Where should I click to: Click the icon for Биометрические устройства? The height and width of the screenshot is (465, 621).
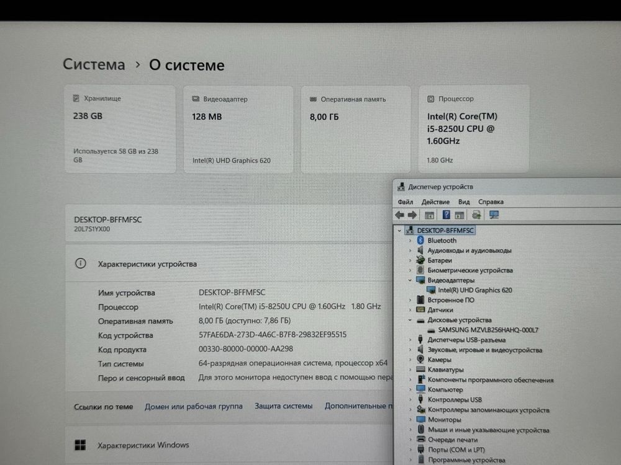(420, 270)
